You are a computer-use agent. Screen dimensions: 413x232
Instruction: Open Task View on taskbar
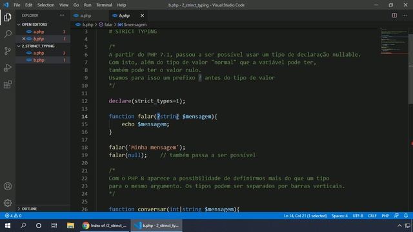tap(54, 226)
